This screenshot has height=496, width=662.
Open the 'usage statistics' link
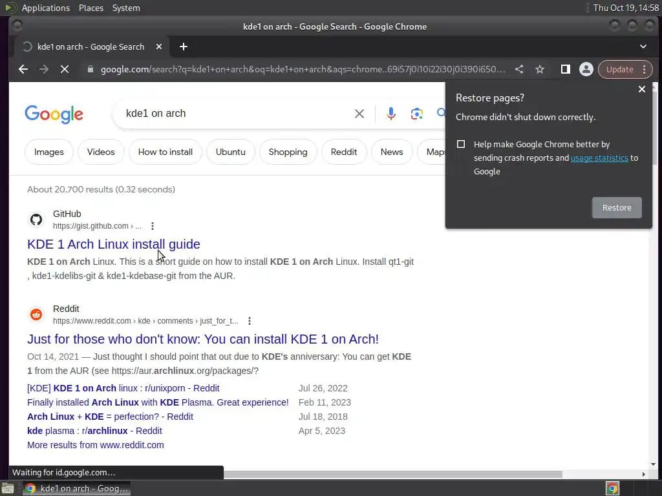[599, 158]
